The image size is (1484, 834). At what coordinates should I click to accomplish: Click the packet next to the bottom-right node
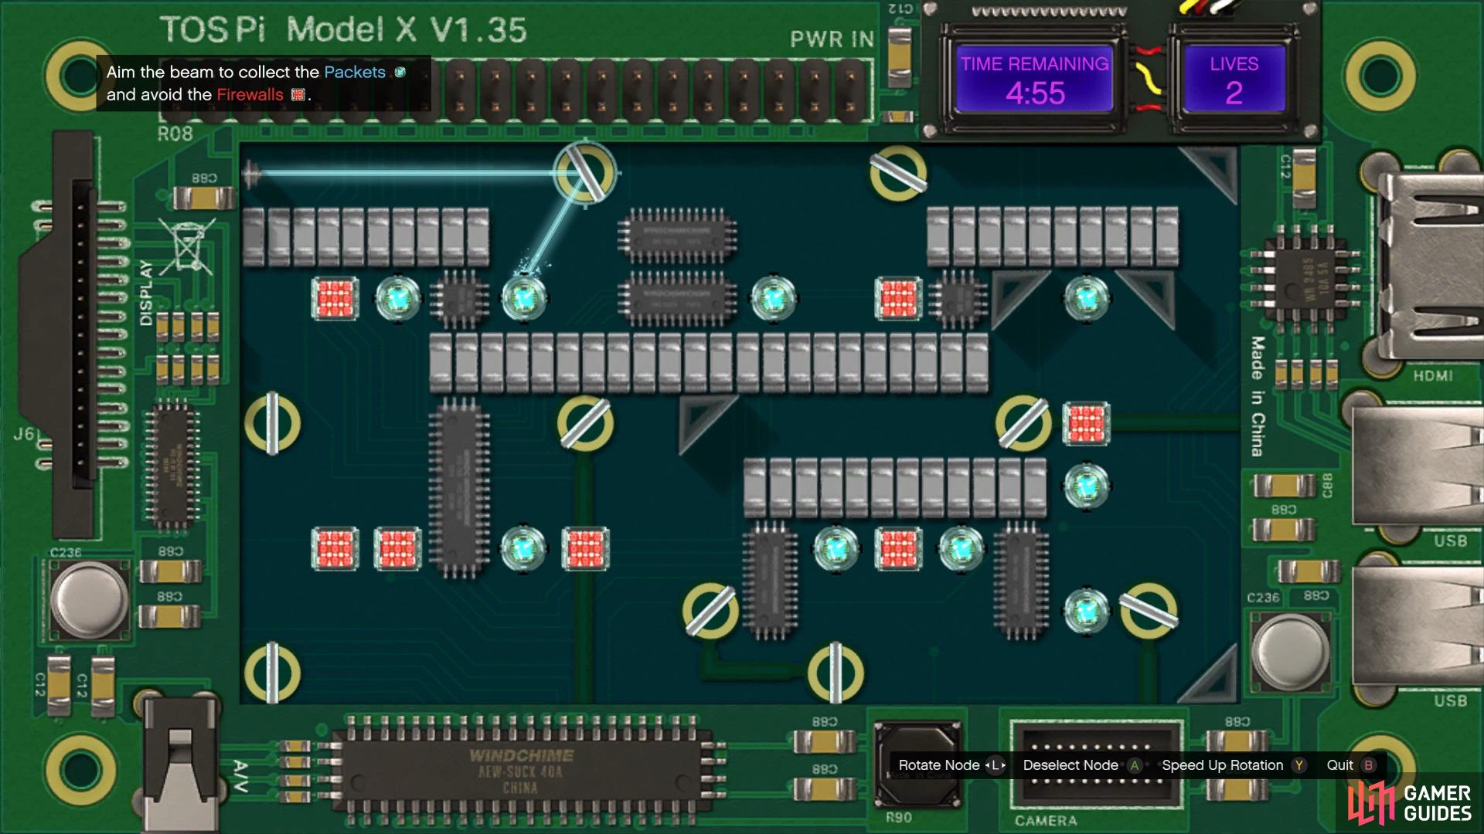(x=1086, y=611)
